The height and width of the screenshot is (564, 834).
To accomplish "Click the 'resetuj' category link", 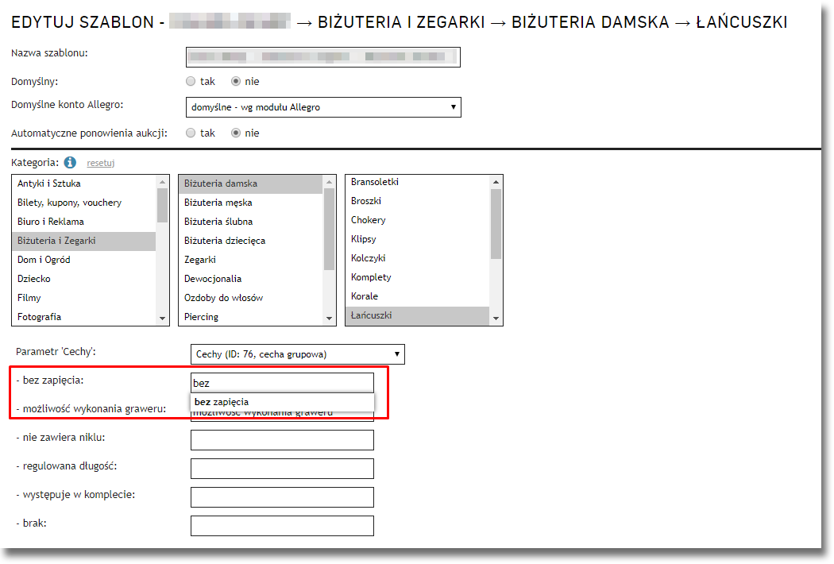I will [x=101, y=163].
